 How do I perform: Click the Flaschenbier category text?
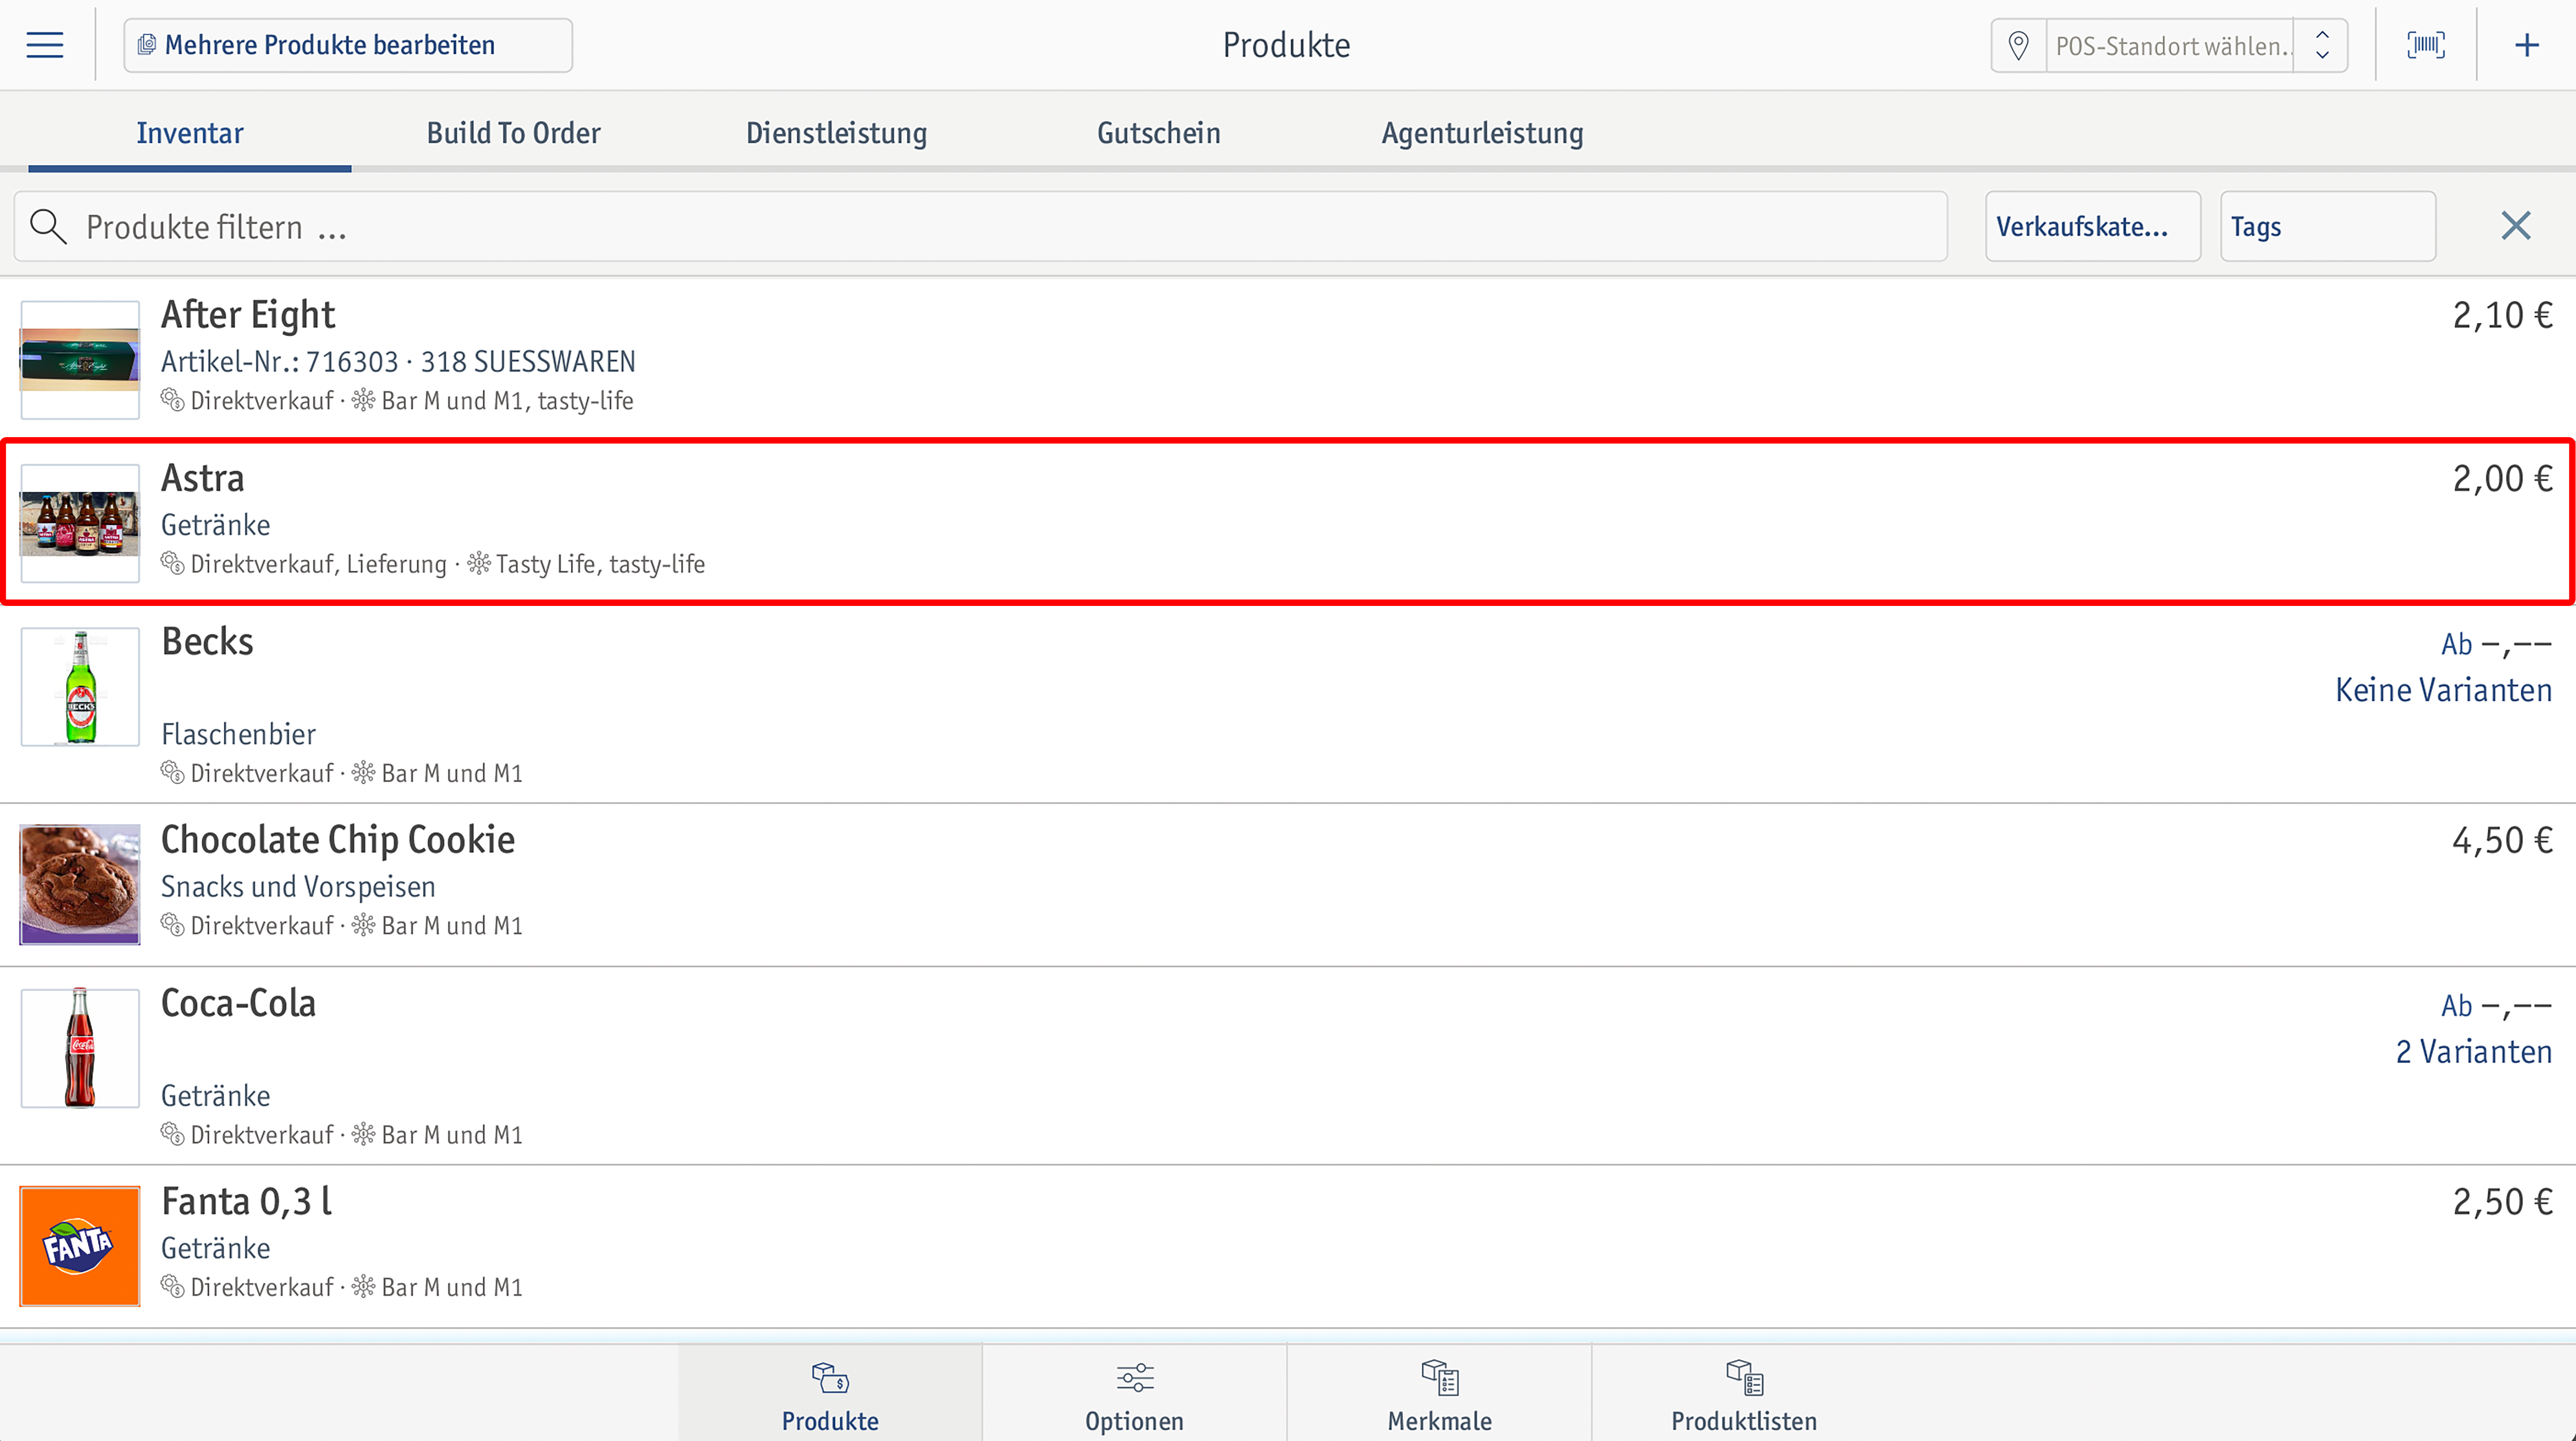238,734
